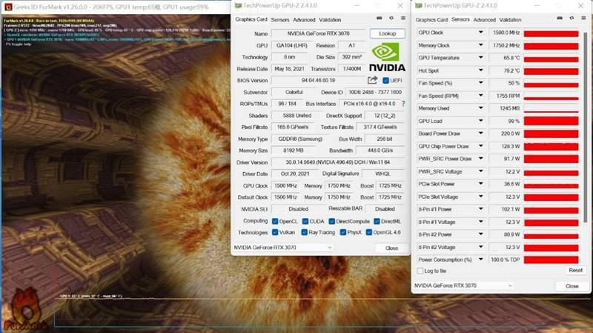The height and width of the screenshot is (333, 593).
Task: Click the camera icon in Sensors window
Action: click(x=560, y=18)
